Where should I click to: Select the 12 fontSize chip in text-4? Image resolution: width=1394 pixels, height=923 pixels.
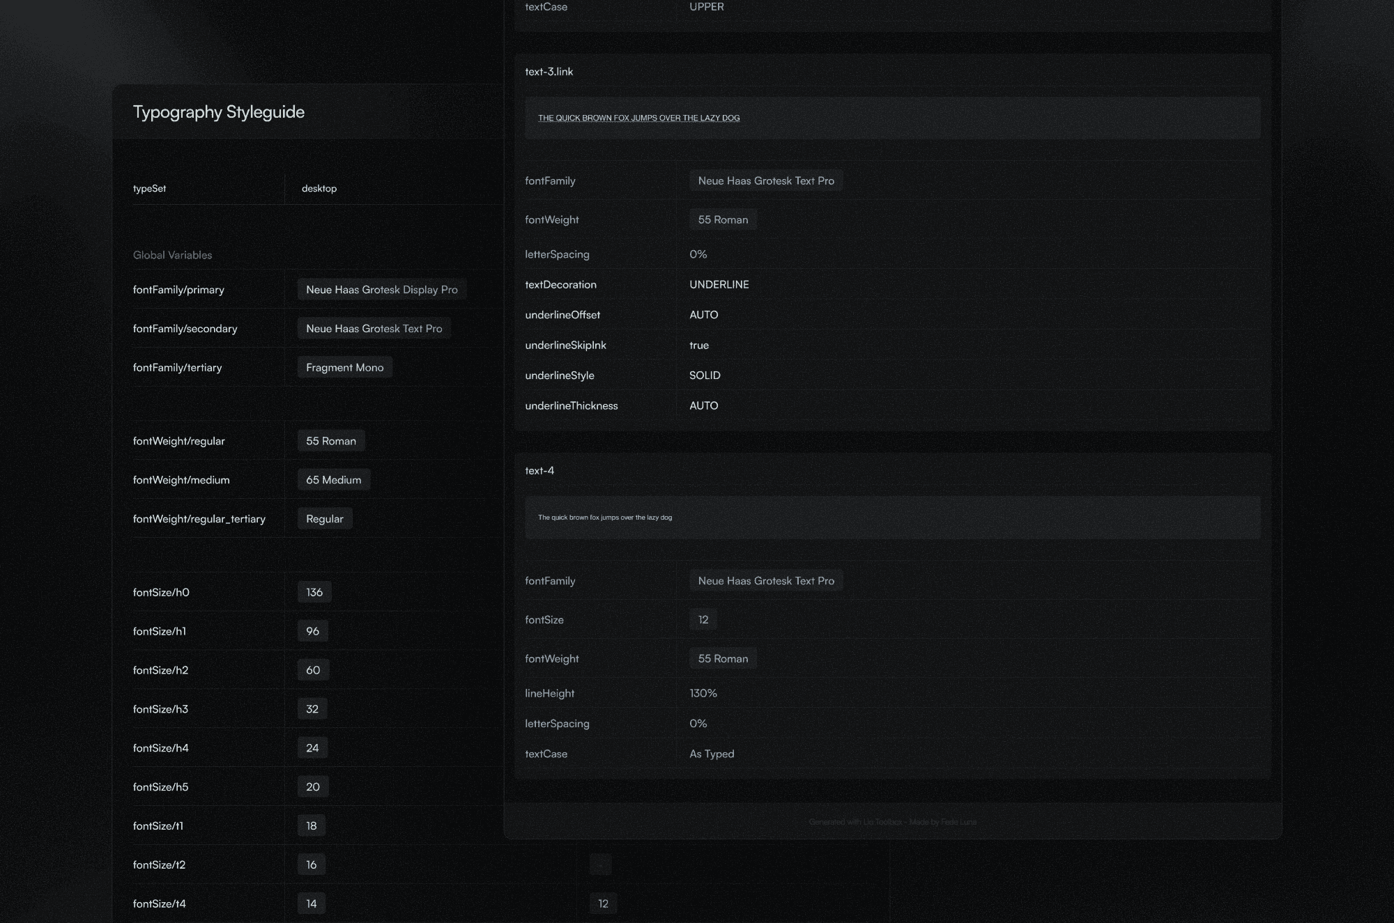click(703, 619)
